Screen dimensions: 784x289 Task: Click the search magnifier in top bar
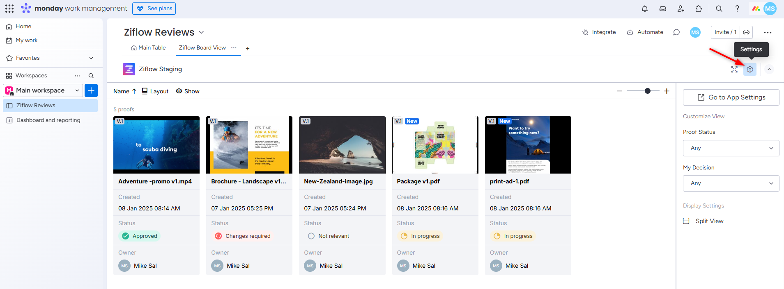[x=719, y=9]
